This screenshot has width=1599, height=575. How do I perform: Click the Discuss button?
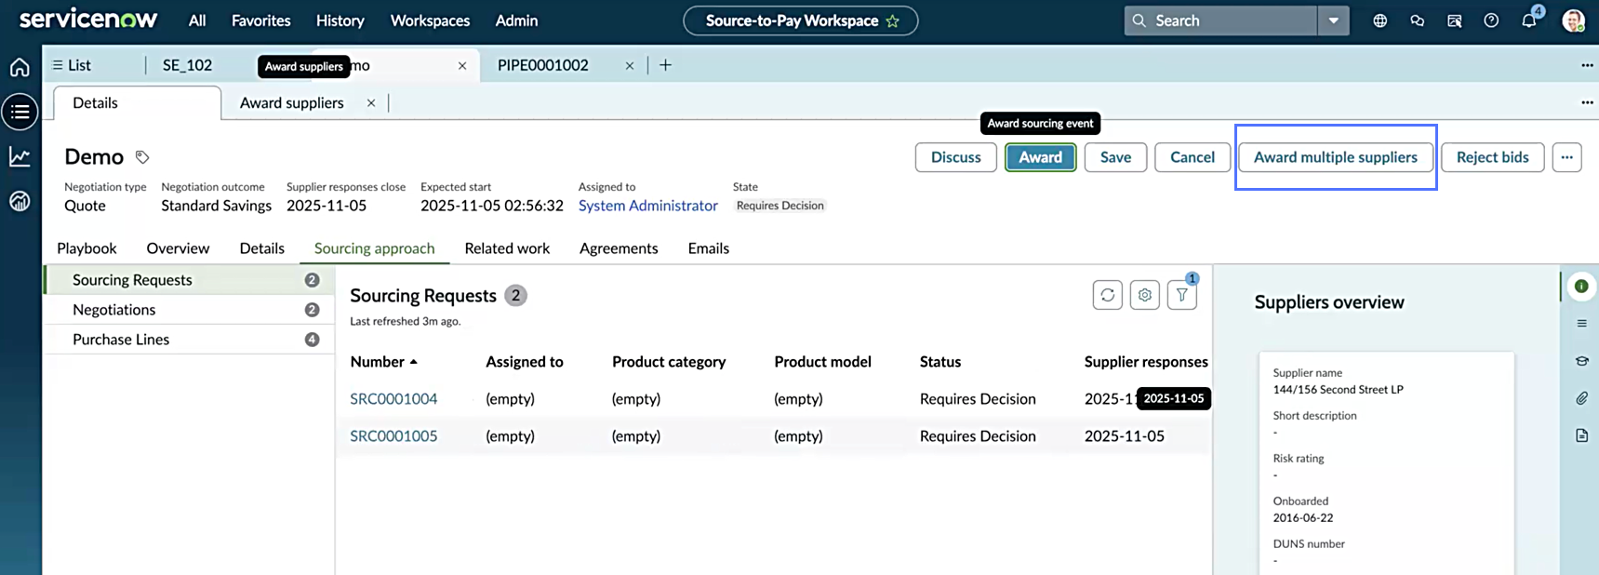(956, 157)
